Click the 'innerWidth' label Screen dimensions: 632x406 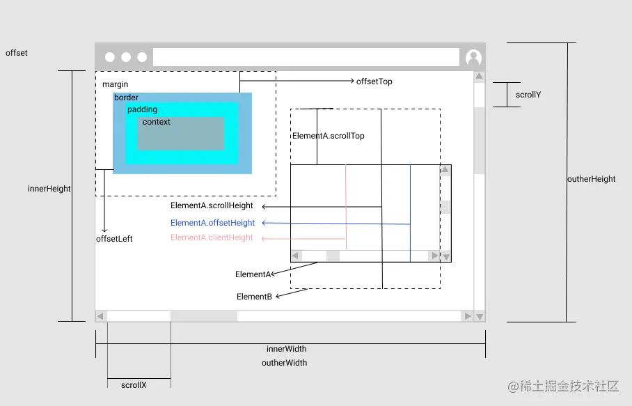(x=287, y=349)
